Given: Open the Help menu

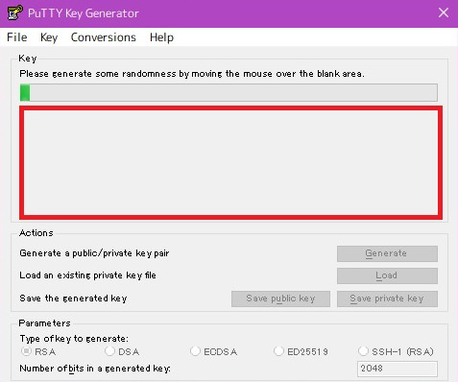Looking at the screenshot, I should tap(161, 37).
